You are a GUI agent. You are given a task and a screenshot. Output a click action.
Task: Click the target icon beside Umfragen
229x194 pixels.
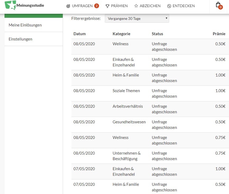(68, 6)
